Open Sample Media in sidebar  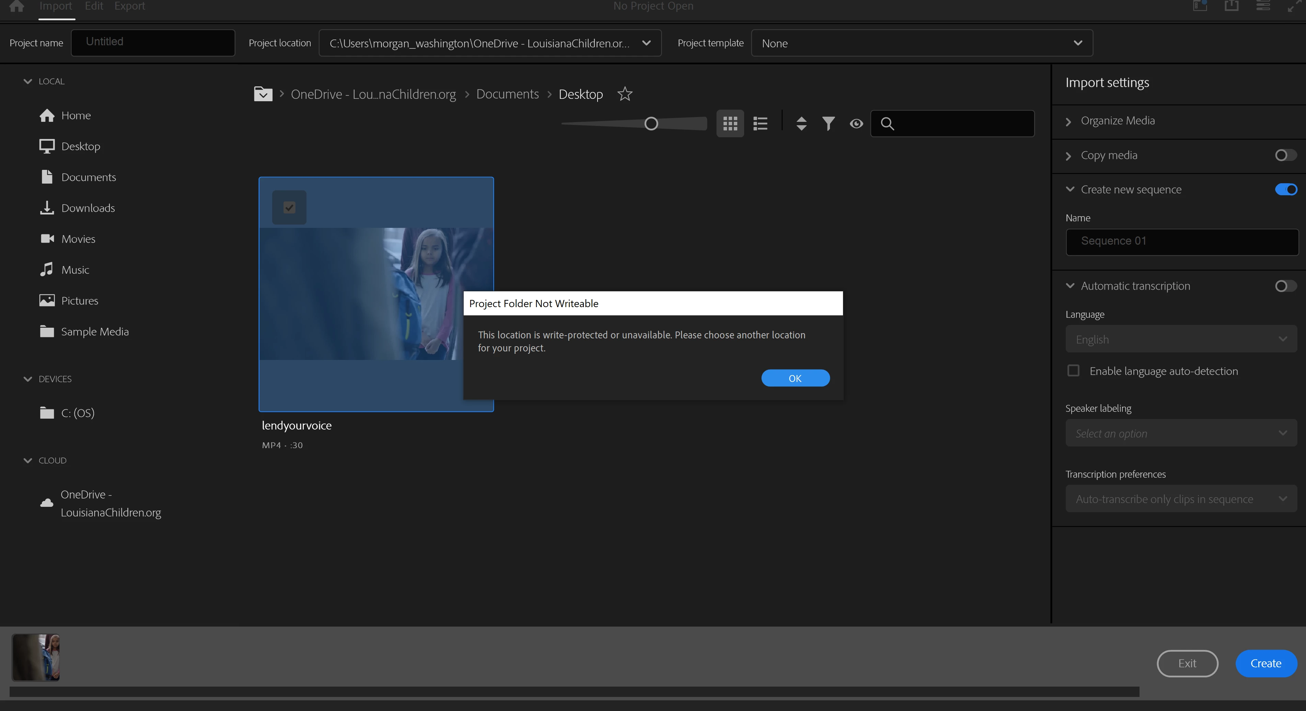pyautogui.click(x=94, y=331)
